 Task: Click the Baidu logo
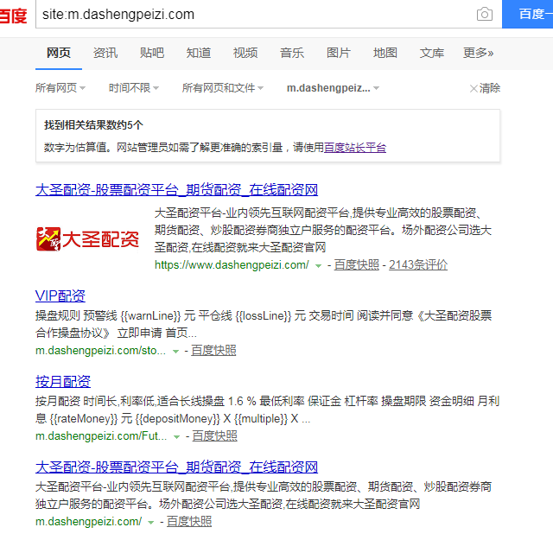(13, 15)
